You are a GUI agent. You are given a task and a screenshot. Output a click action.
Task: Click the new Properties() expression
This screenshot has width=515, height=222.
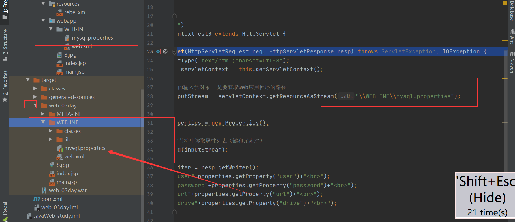click(238, 123)
